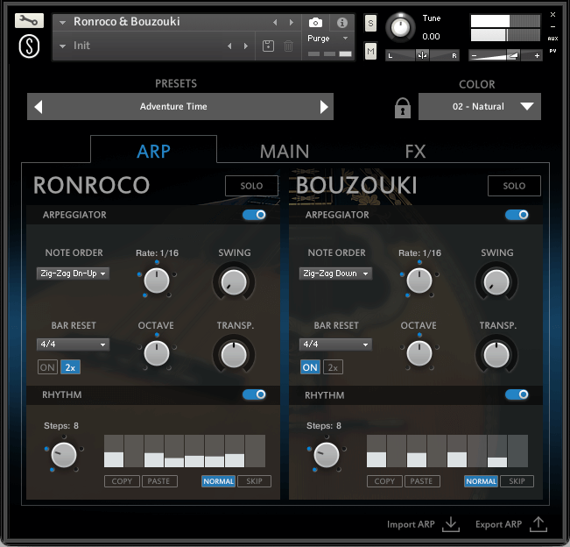Click the Bouzouki rhythm COPY button
Viewport: 570px width, 547px height.
pos(384,481)
